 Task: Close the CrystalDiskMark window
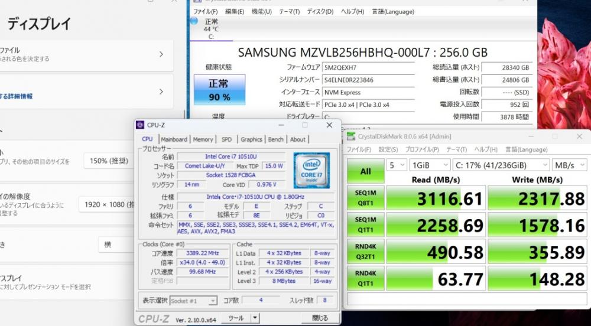tap(579, 136)
